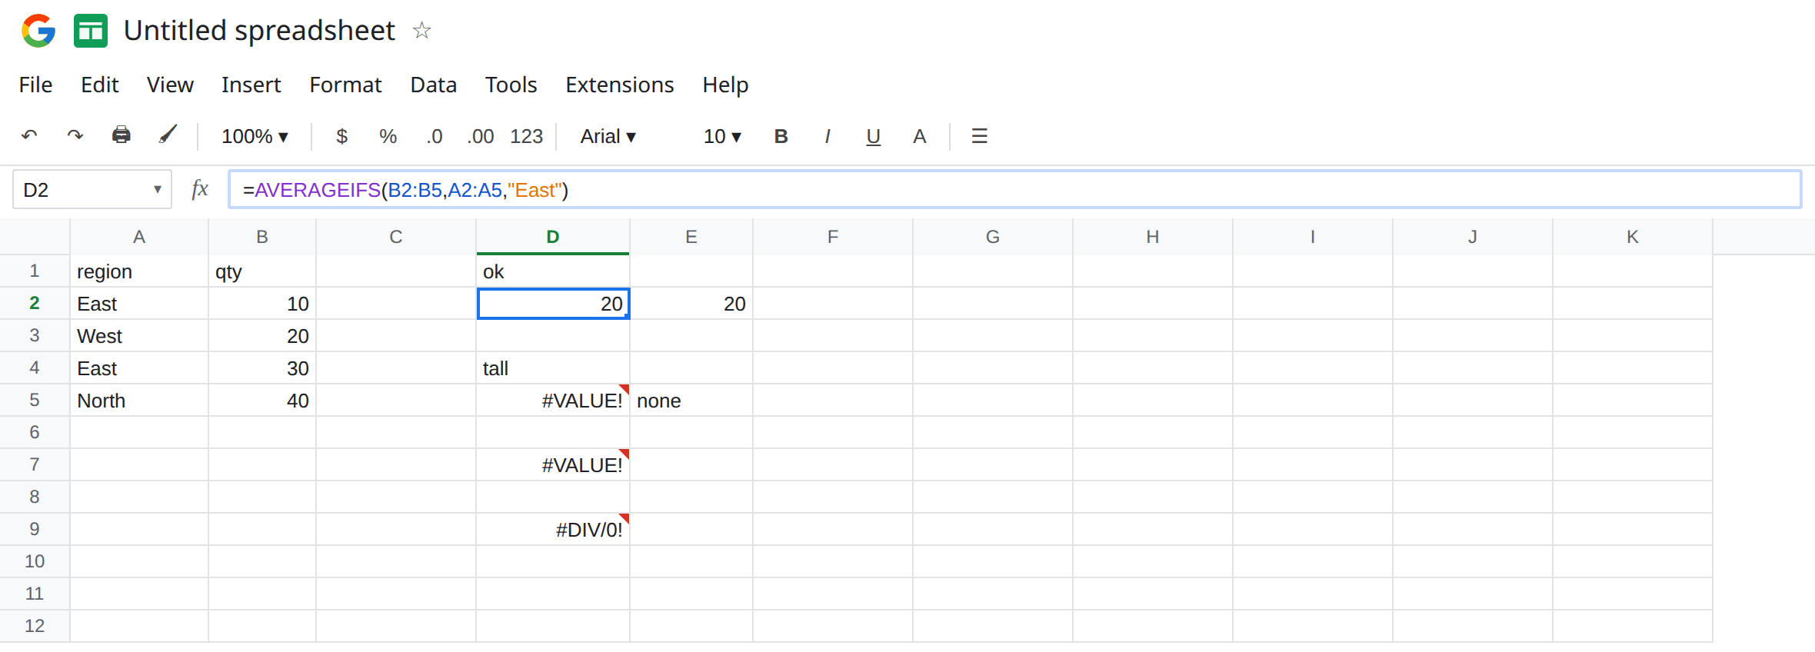
Task: Format cell as percent
Action: click(388, 136)
